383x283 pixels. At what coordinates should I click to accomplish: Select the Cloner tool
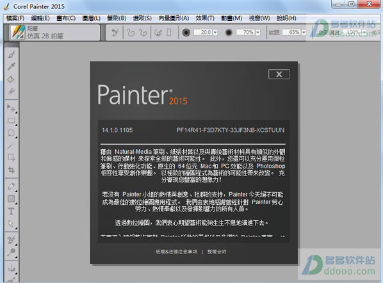point(12,239)
